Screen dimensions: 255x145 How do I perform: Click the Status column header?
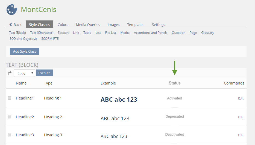tap(174, 83)
